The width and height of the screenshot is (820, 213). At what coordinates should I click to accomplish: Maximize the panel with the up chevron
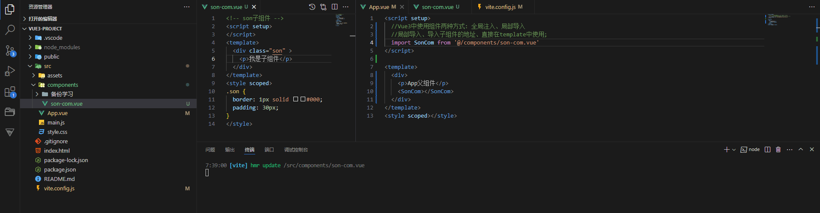[801, 149]
